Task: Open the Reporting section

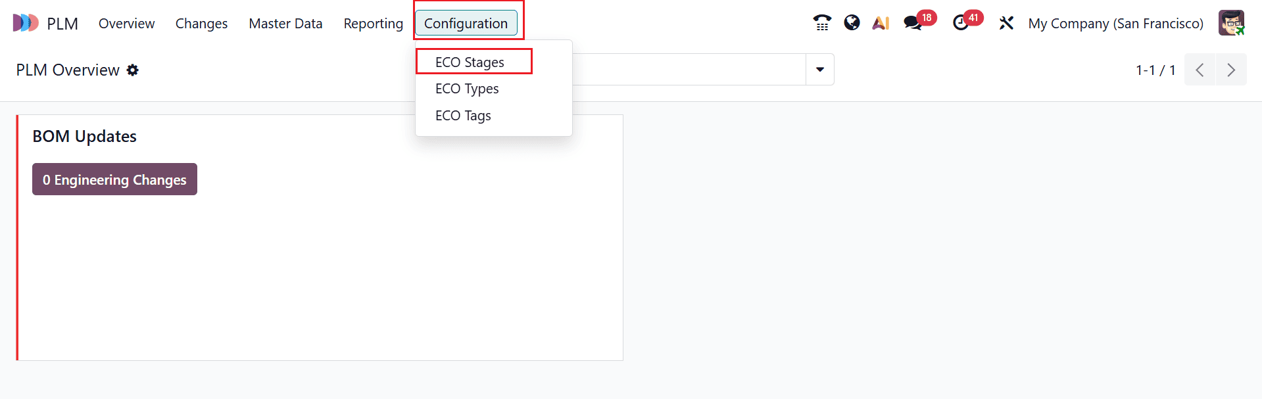Action: tap(373, 23)
